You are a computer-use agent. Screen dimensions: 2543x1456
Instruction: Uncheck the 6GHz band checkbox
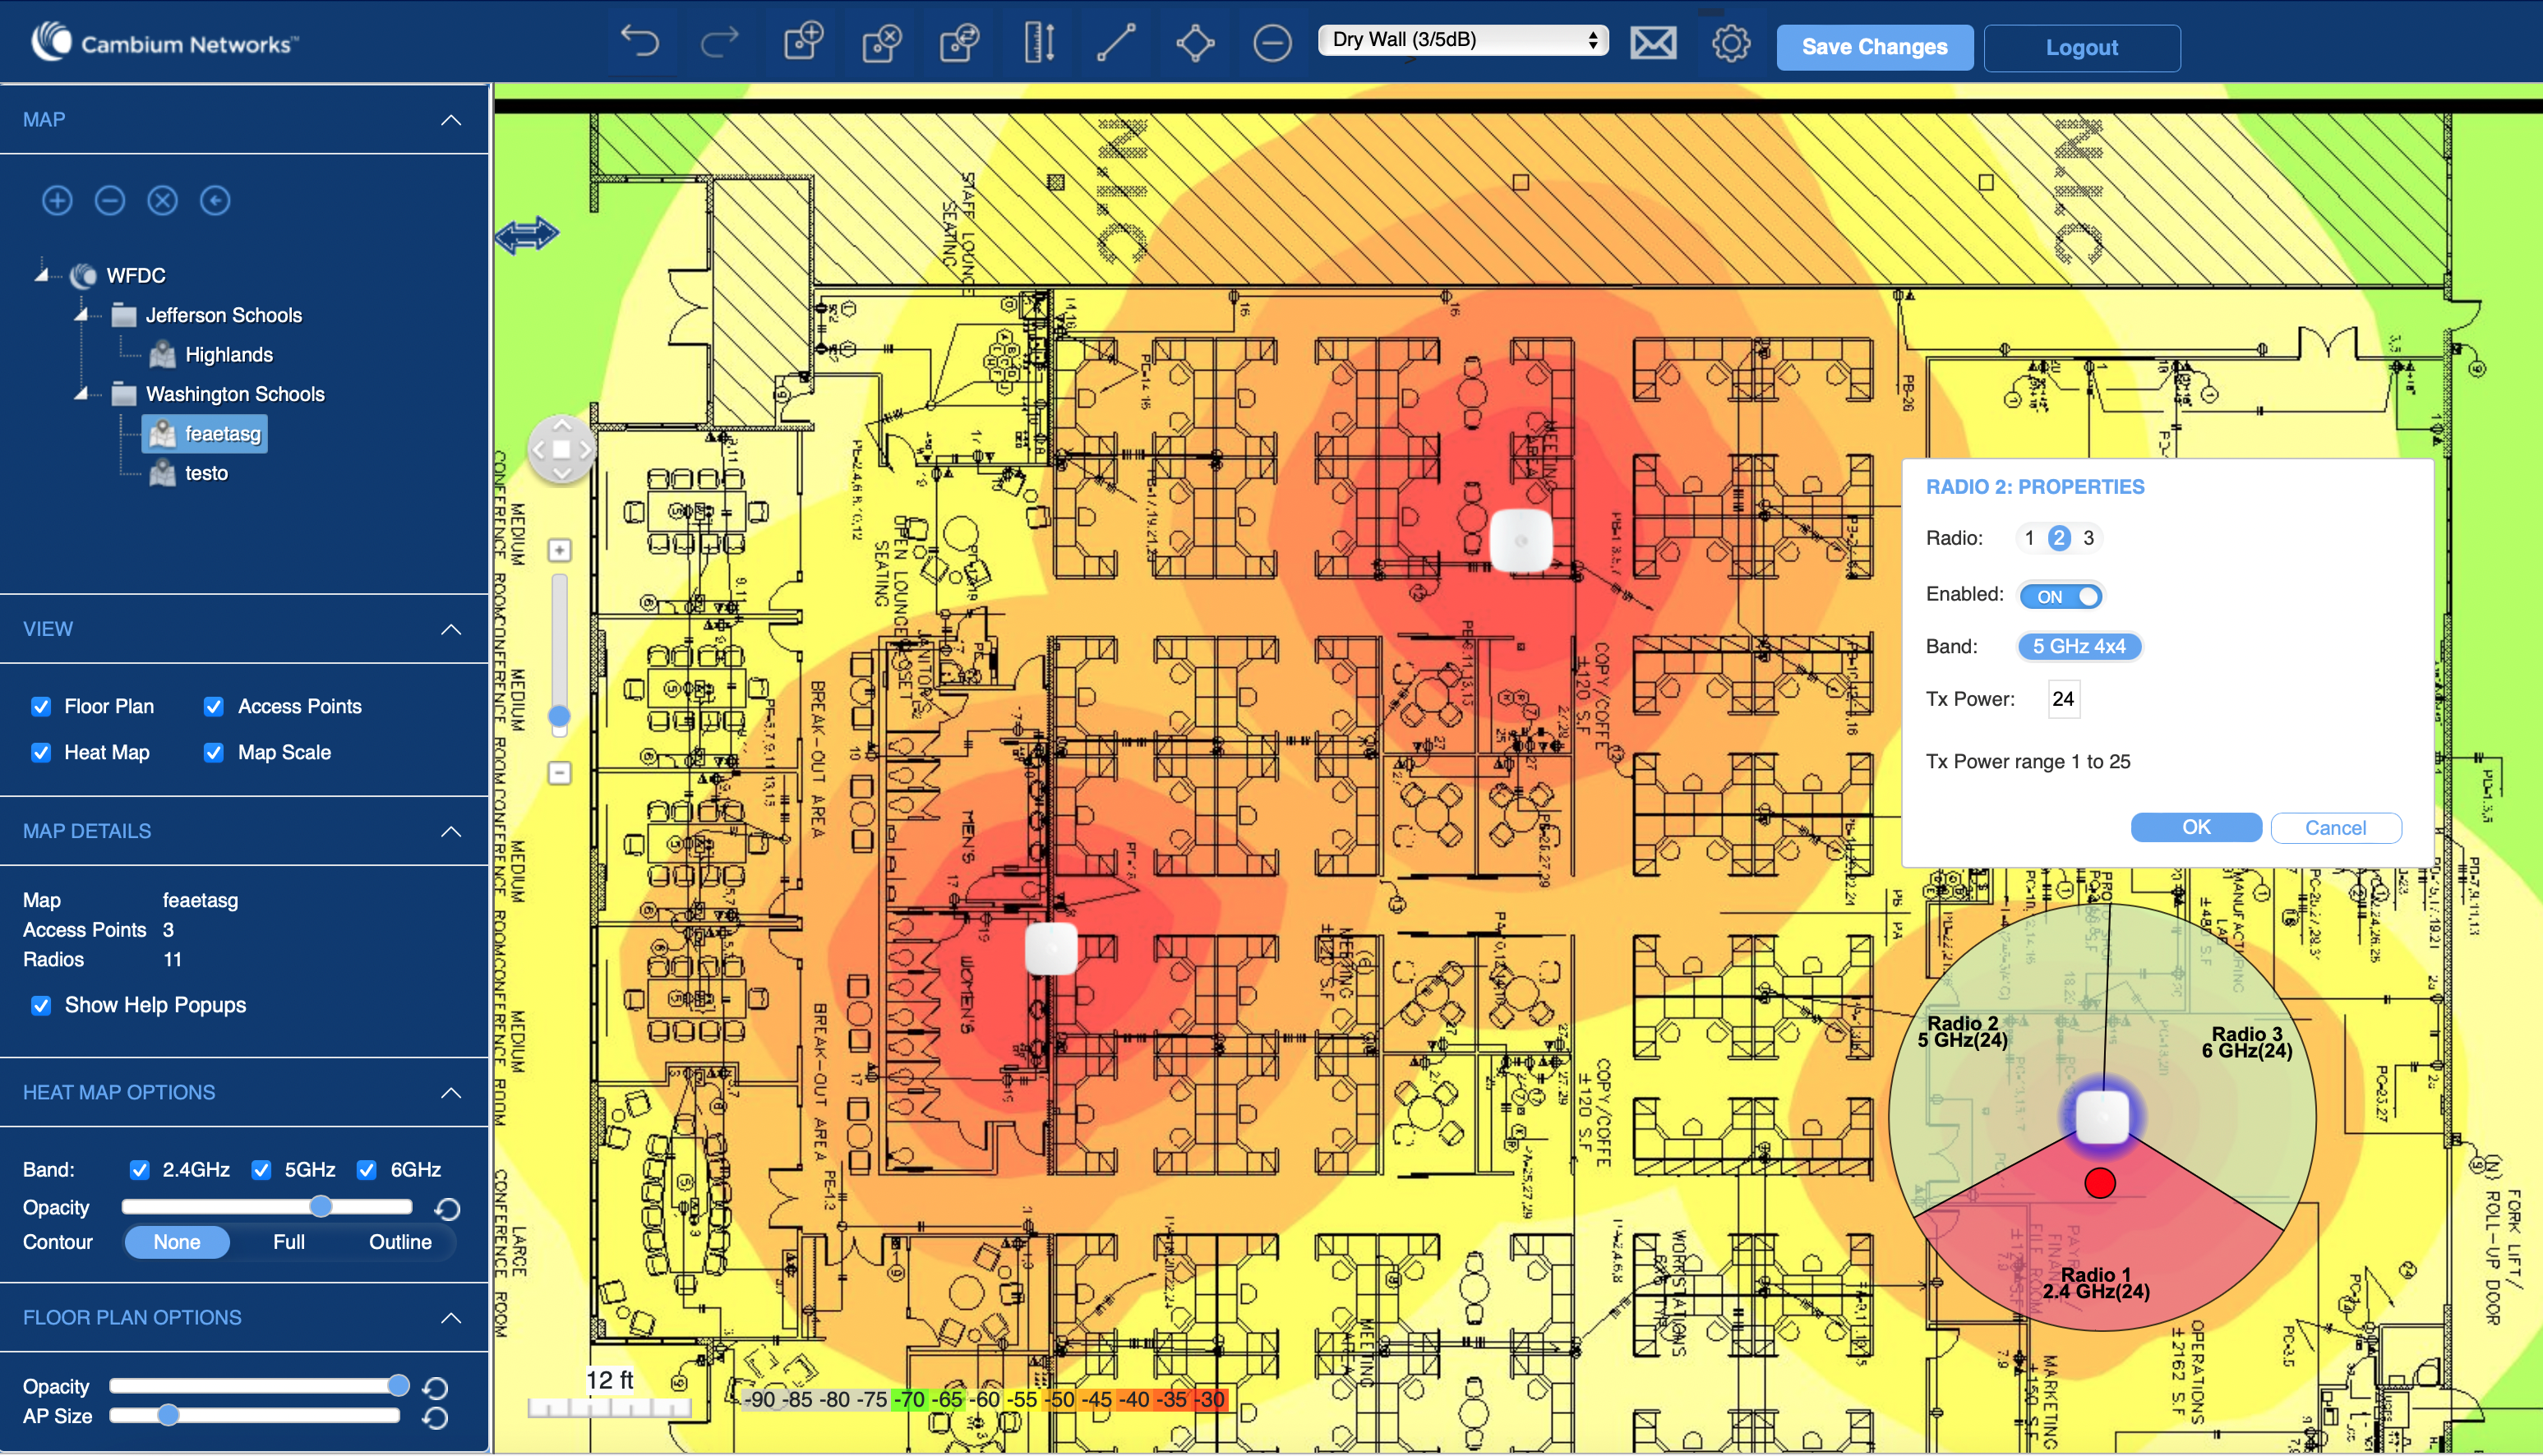click(367, 1170)
